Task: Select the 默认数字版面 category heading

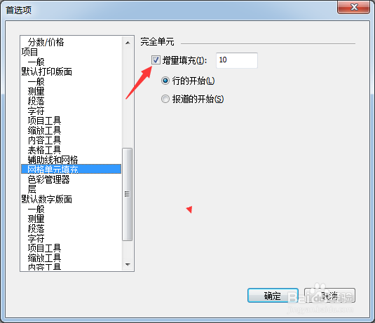Action: (x=47, y=199)
